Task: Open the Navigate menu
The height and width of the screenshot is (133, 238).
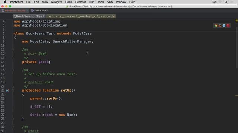Action: [57, 2]
